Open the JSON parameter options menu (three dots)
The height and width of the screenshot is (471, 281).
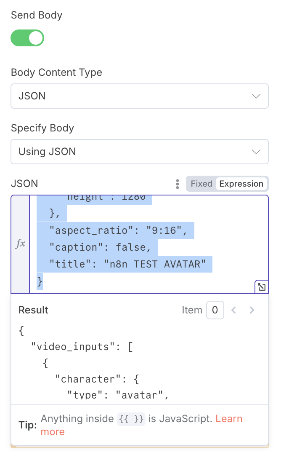click(x=177, y=184)
